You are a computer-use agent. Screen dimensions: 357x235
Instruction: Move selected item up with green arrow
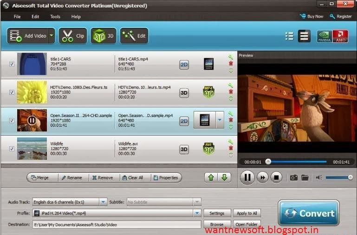pos(211,177)
